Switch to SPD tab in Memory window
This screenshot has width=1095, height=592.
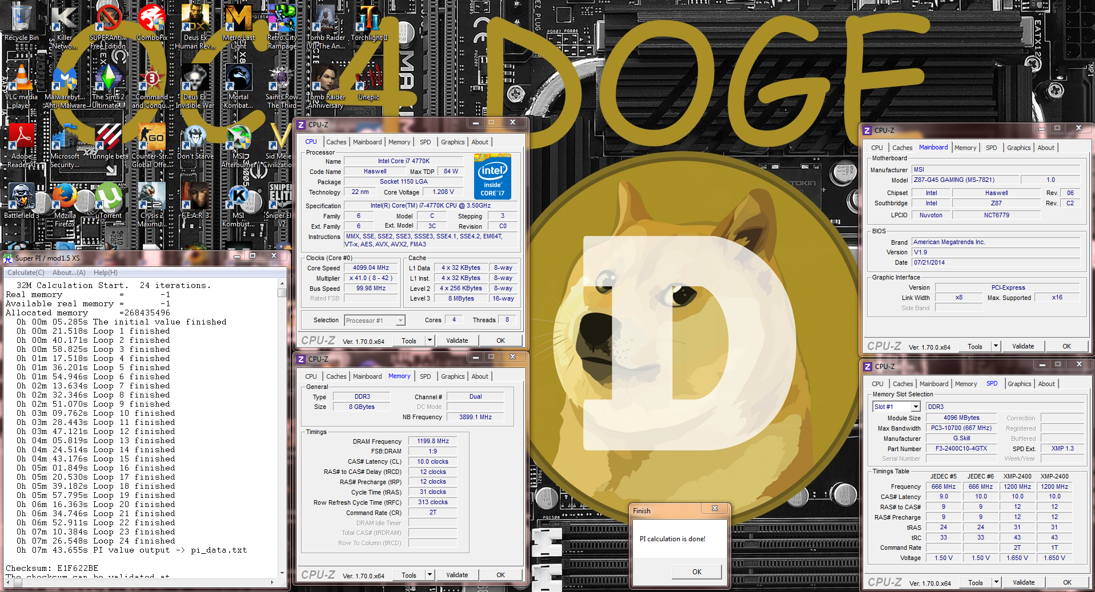click(x=426, y=376)
